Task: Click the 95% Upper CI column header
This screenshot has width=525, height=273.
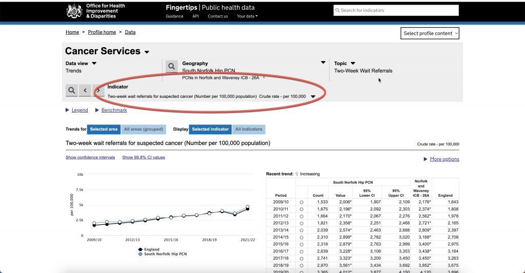Action: click(x=396, y=193)
